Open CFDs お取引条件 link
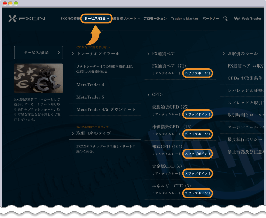The height and width of the screenshot is (218, 266). pyautogui.click(x=245, y=78)
